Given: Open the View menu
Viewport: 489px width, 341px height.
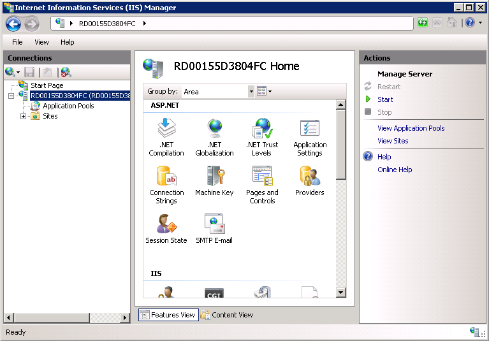Looking at the screenshot, I should pyautogui.click(x=41, y=42).
